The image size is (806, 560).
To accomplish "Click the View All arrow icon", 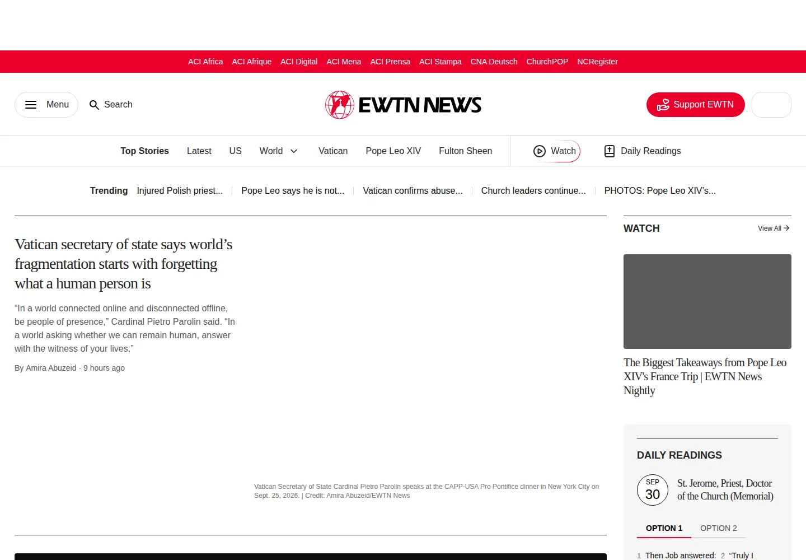I will [786, 228].
